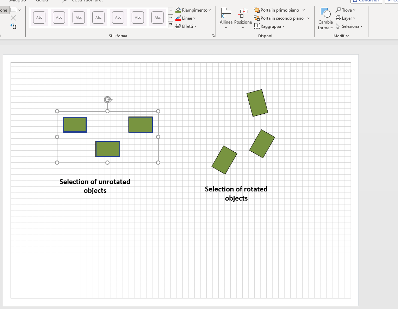Image resolution: width=398 pixels, height=309 pixels.
Task: Expand the Porta in primo piano arrow
Action: (x=304, y=10)
